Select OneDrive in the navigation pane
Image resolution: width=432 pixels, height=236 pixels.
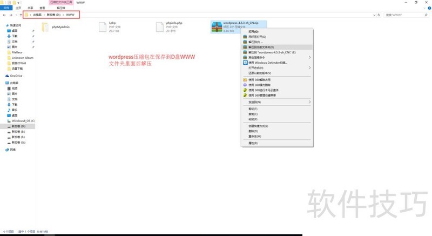pos(16,76)
